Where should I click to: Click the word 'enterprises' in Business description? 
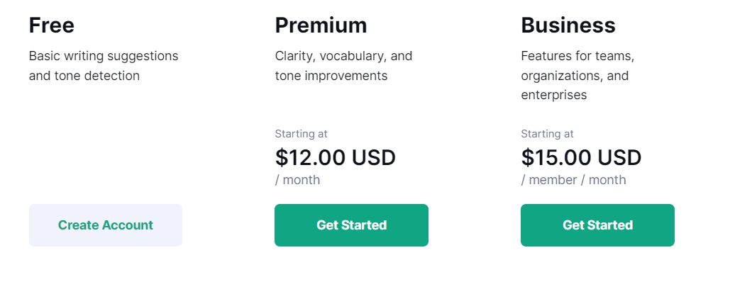pyautogui.click(x=554, y=95)
